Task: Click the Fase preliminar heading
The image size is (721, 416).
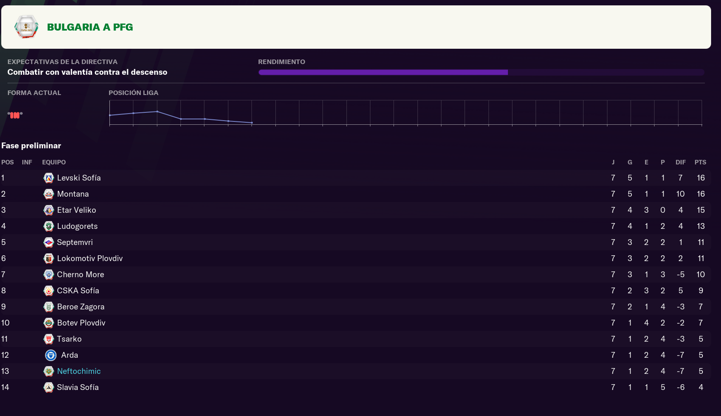Action: click(x=31, y=146)
